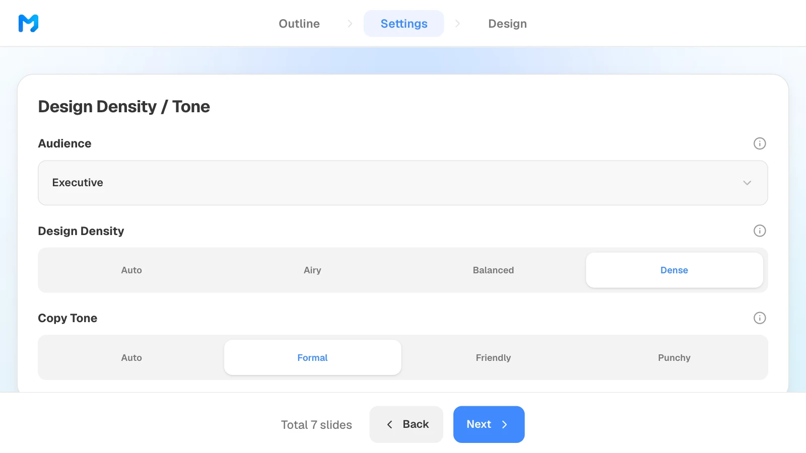
Task: Jump to the Design step tab
Action: (507, 24)
